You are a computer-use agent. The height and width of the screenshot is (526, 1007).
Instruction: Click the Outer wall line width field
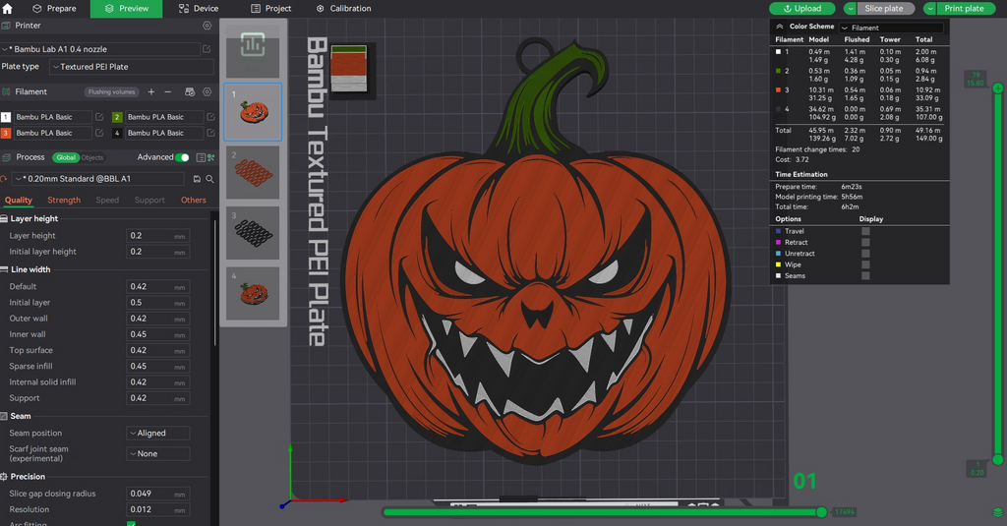(x=158, y=319)
